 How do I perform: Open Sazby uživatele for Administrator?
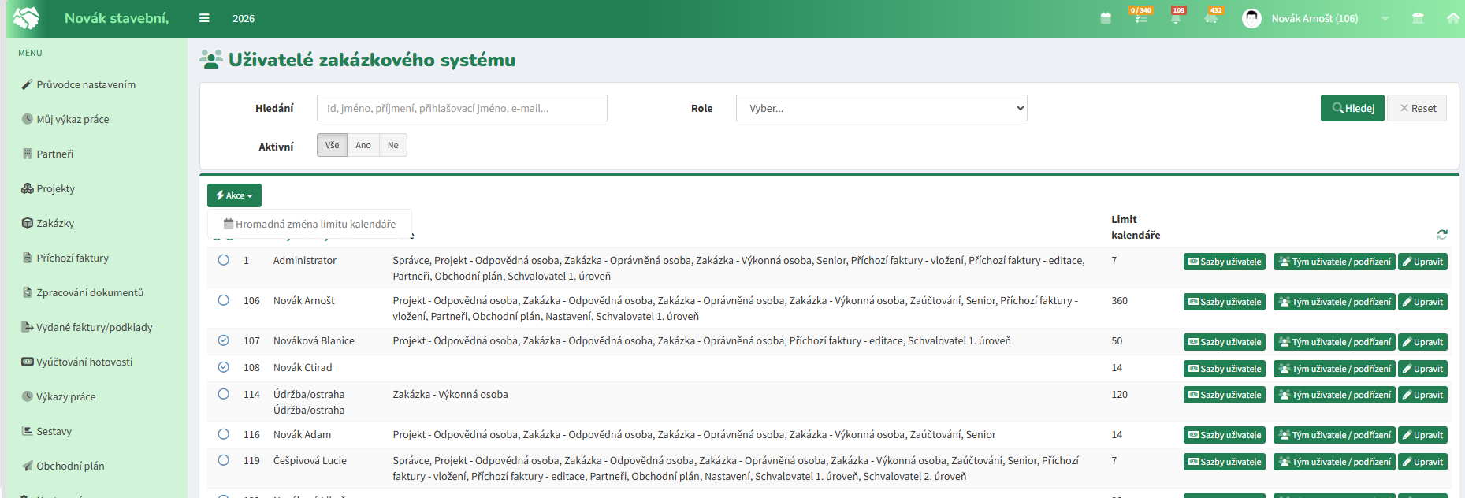[1224, 262]
